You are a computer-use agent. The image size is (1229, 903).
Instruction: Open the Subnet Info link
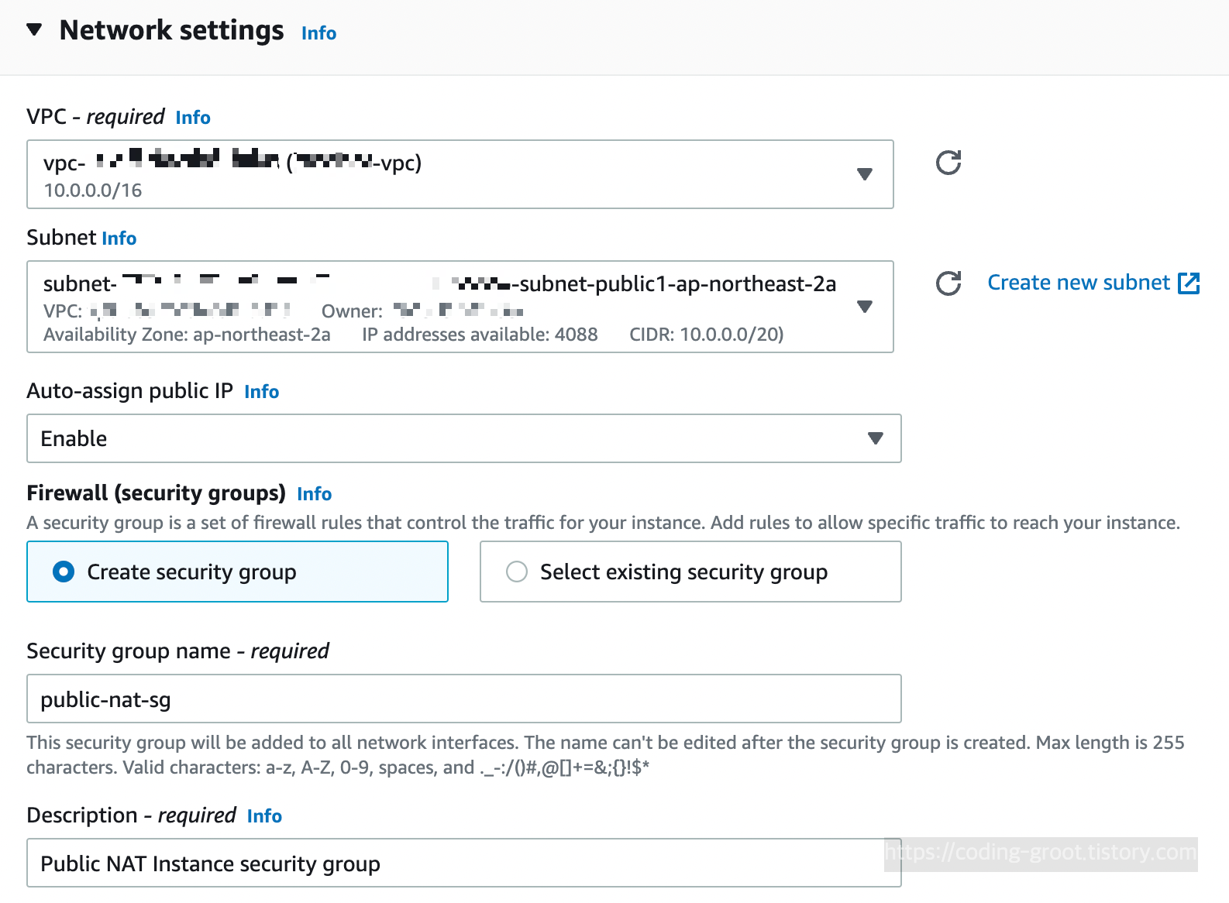[x=119, y=239]
